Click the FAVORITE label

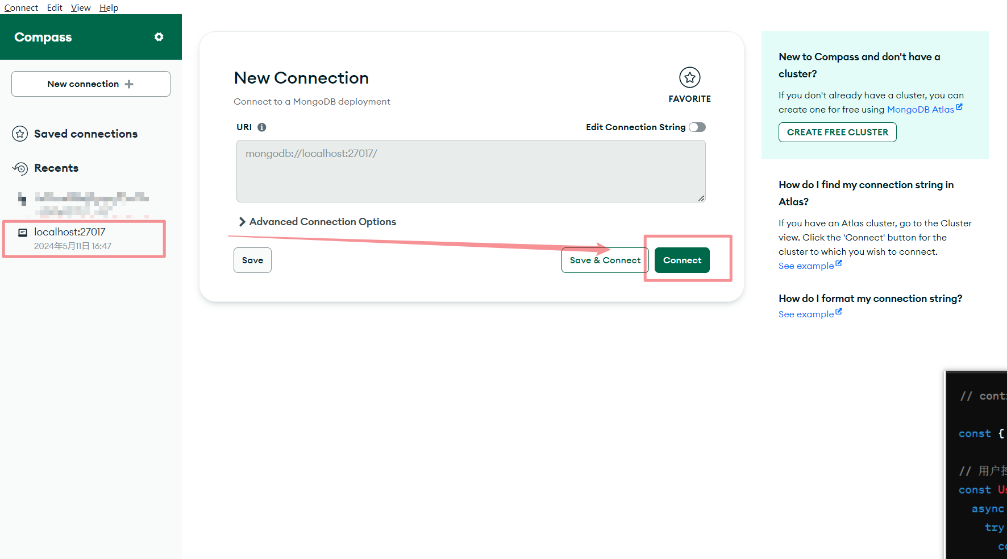click(x=690, y=99)
